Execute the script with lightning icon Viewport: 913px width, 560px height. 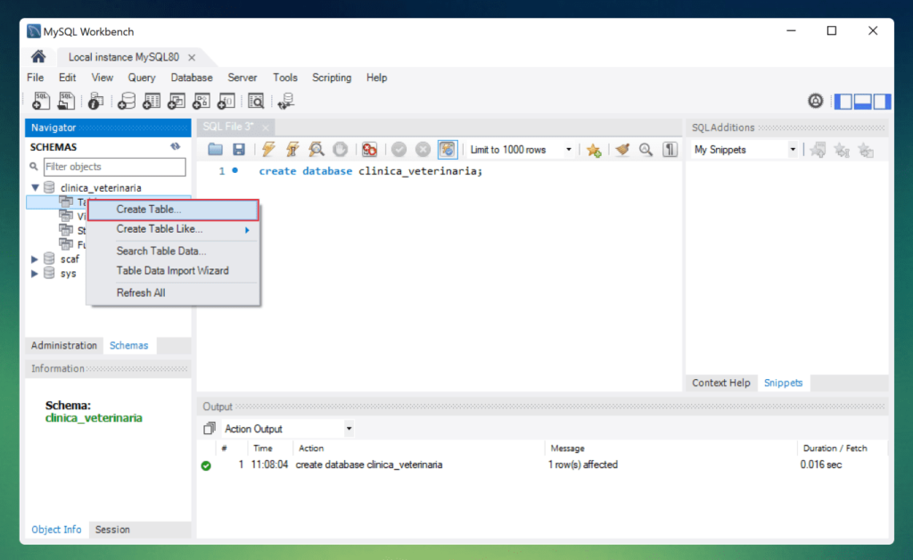268,150
